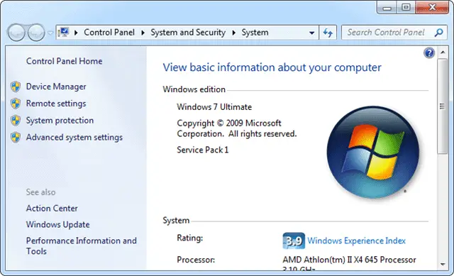Click the scrollbar up arrow
Screen dimensions: 454x276
443,53
